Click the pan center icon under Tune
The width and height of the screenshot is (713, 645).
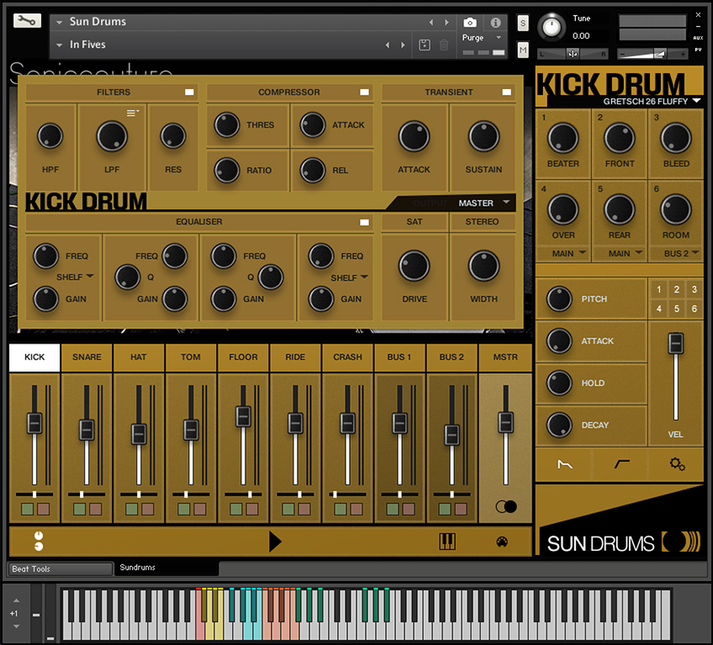(x=573, y=54)
